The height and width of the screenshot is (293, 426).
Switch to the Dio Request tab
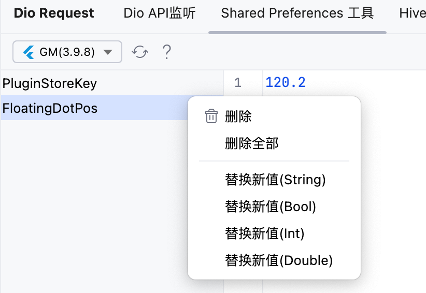click(x=54, y=13)
